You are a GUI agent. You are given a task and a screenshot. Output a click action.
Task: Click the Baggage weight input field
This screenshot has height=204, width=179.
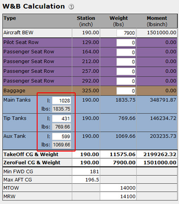coord(126,91)
